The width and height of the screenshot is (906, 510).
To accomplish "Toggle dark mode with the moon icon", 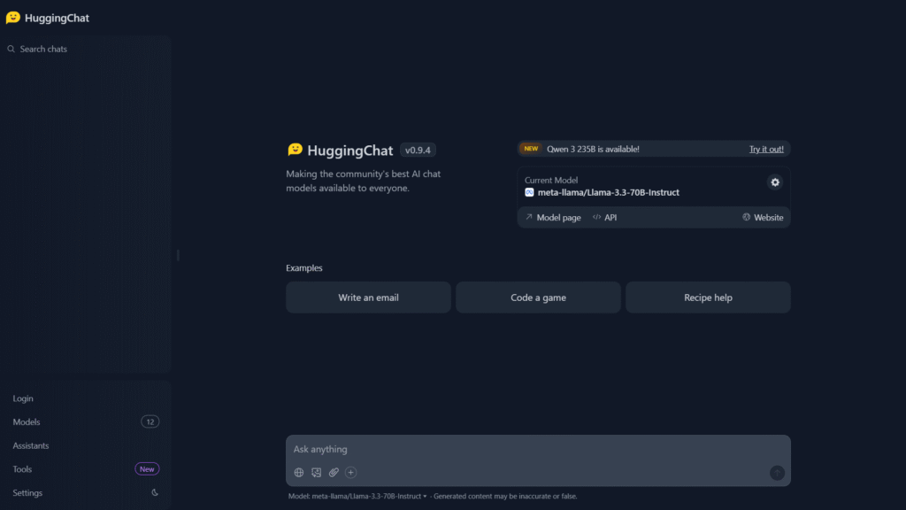I will [155, 492].
